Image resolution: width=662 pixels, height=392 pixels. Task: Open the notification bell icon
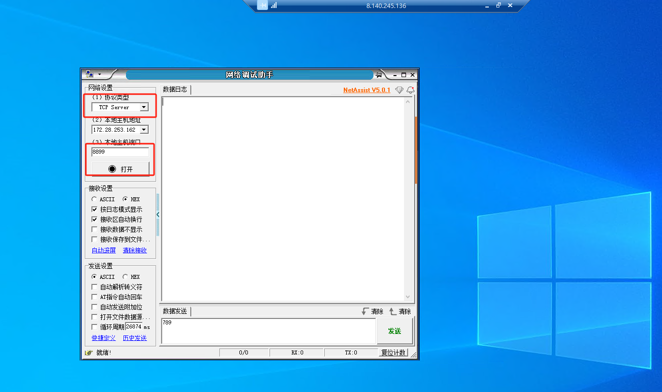(410, 90)
